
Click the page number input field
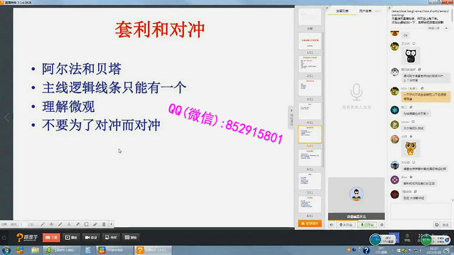point(22,224)
